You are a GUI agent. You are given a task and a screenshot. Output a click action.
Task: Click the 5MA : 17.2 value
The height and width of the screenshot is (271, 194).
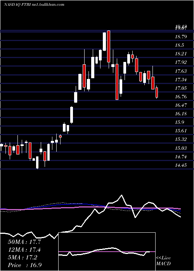click(x=23, y=257)
